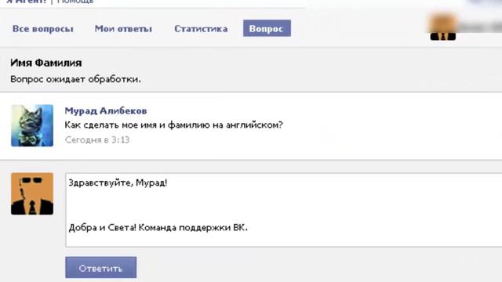Image resolution: width=502 pixels, height=282 pixels.
Task: Place cursor after Команда поддержки ВК signature
Action: (248, 228)
